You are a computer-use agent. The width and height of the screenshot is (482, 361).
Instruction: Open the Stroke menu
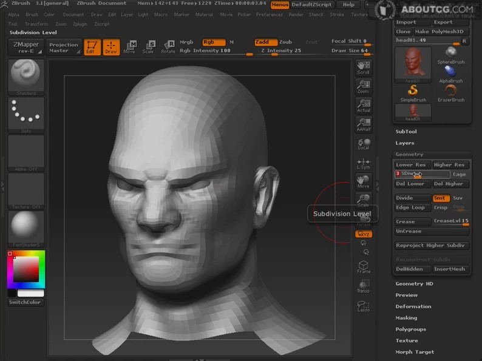click(x=337, y=15)
